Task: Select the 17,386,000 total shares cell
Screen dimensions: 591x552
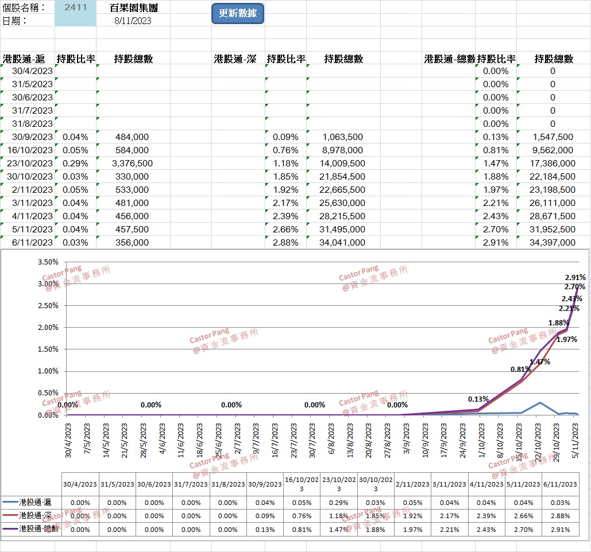Action: click(x=553, y=164)
